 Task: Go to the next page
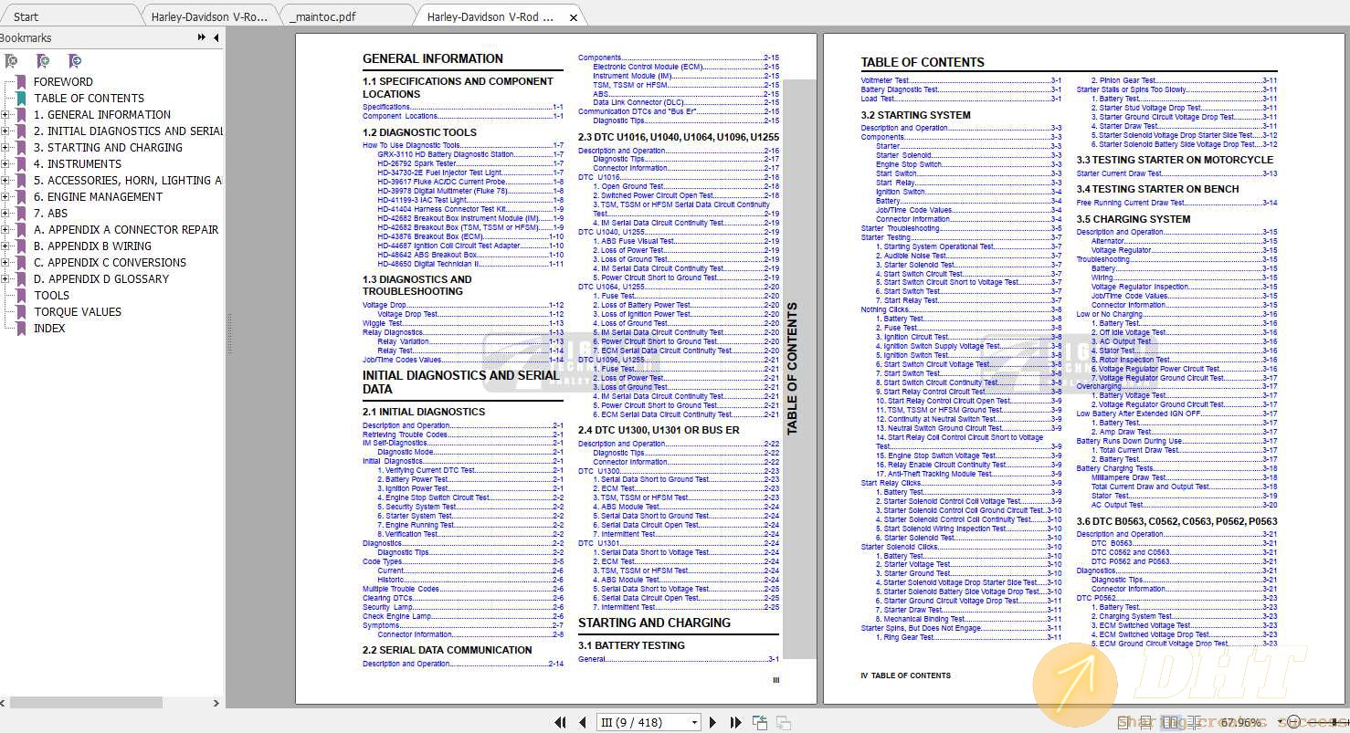713,722
